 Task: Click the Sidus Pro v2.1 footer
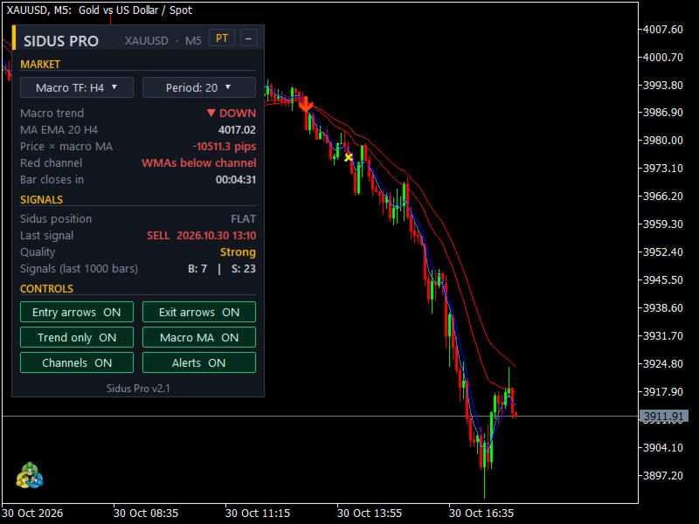pos(138,389)
